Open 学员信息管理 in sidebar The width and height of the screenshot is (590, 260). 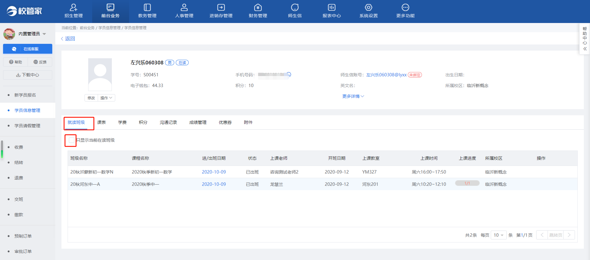(x=27, y=110)
